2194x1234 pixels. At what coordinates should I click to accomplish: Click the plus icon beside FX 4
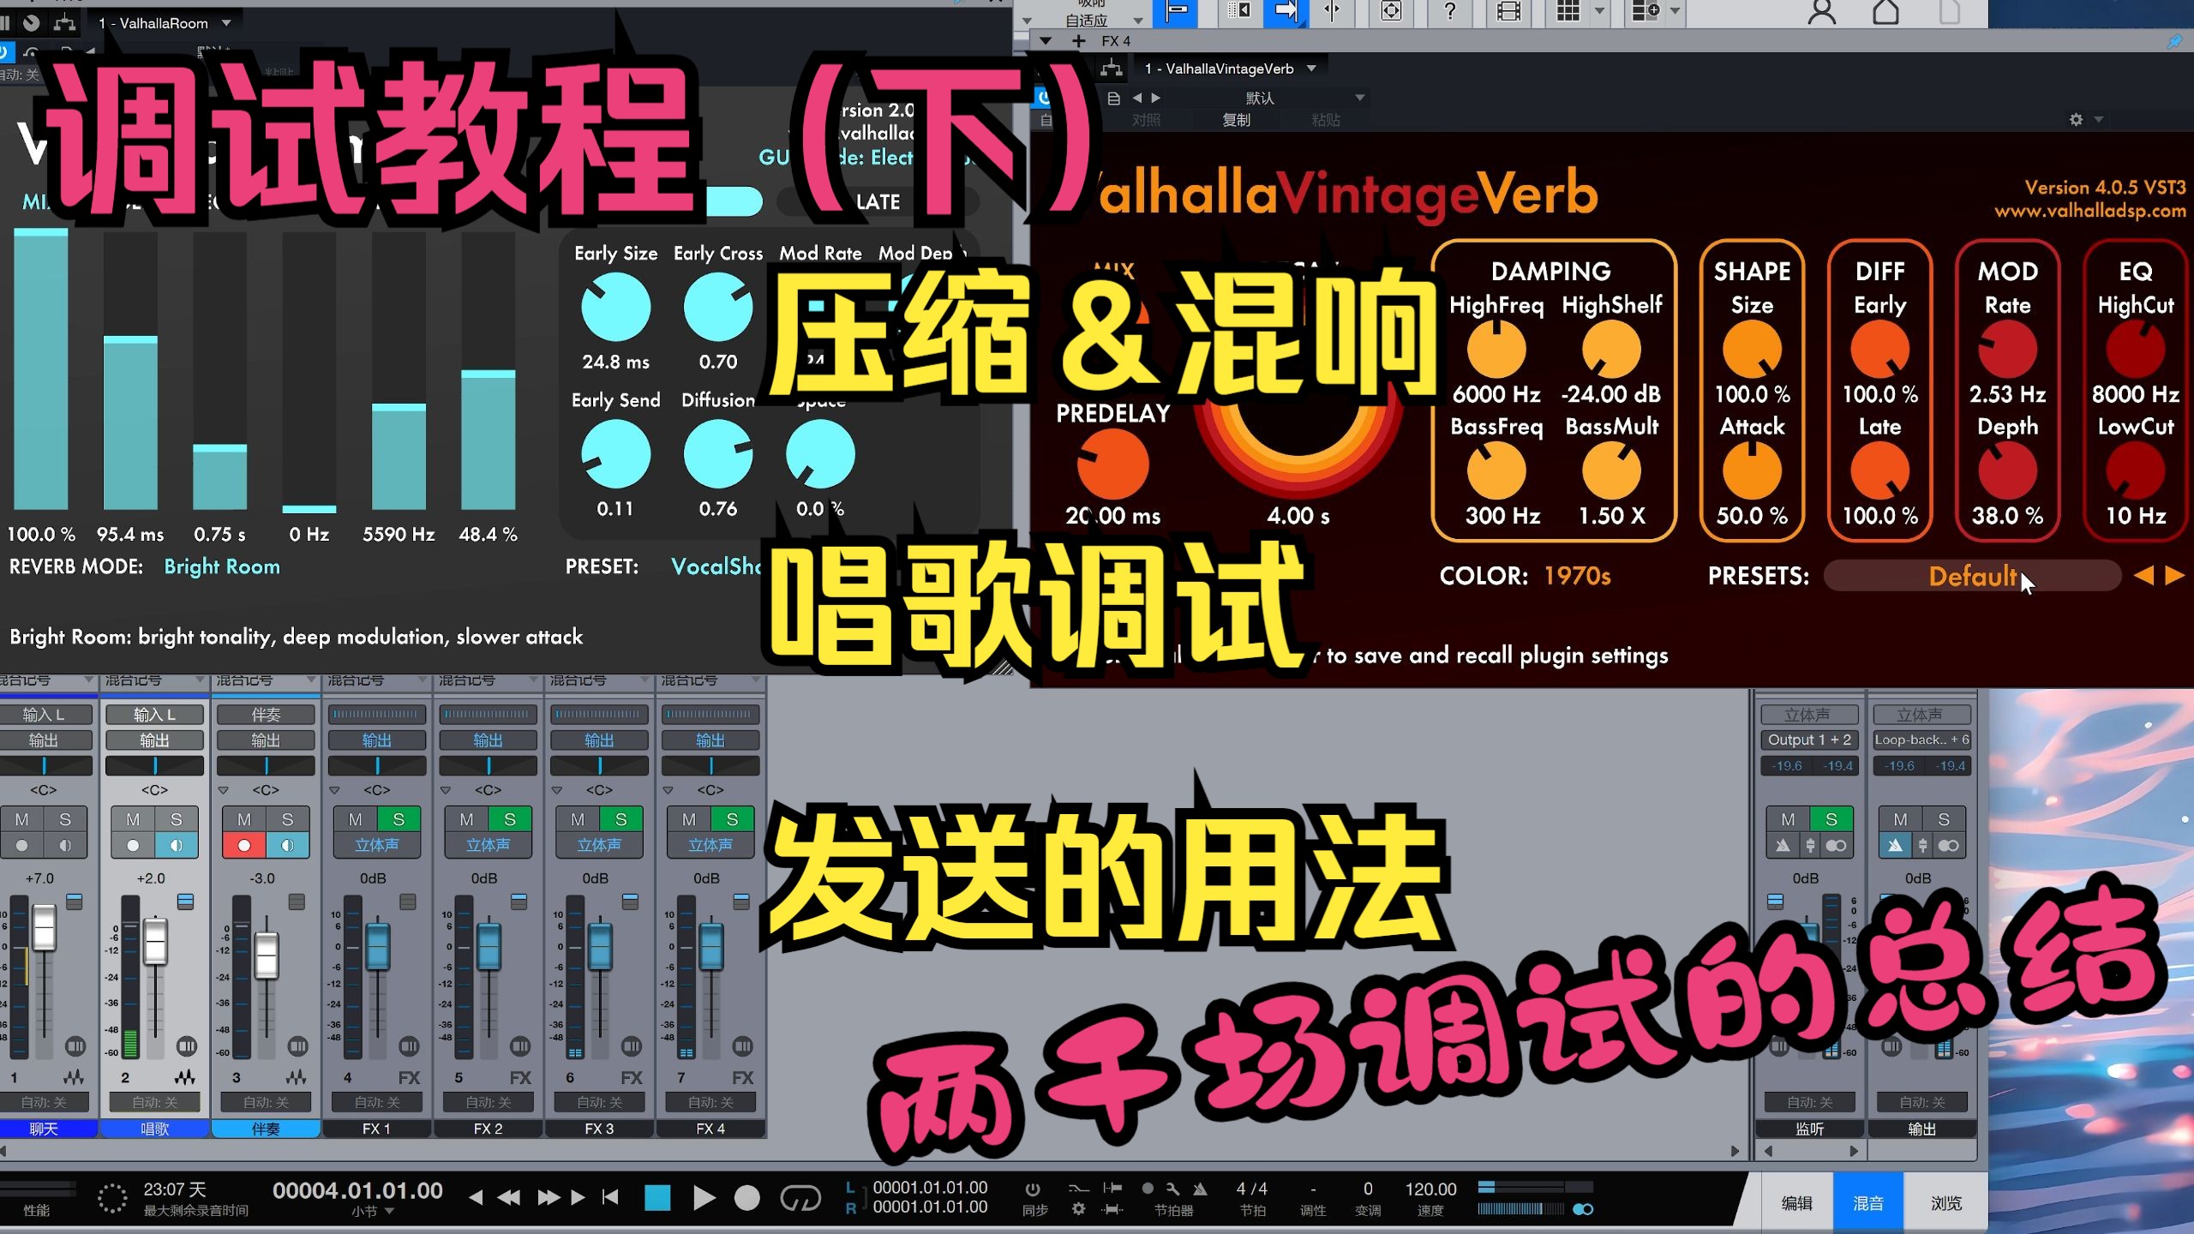1078,40
